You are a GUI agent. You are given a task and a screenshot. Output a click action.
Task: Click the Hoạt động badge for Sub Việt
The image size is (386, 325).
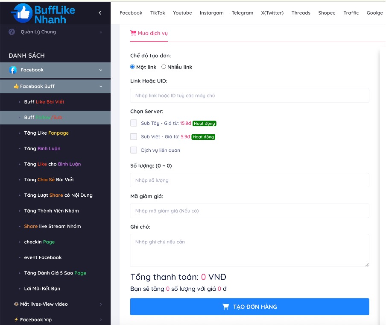point(203,137)
